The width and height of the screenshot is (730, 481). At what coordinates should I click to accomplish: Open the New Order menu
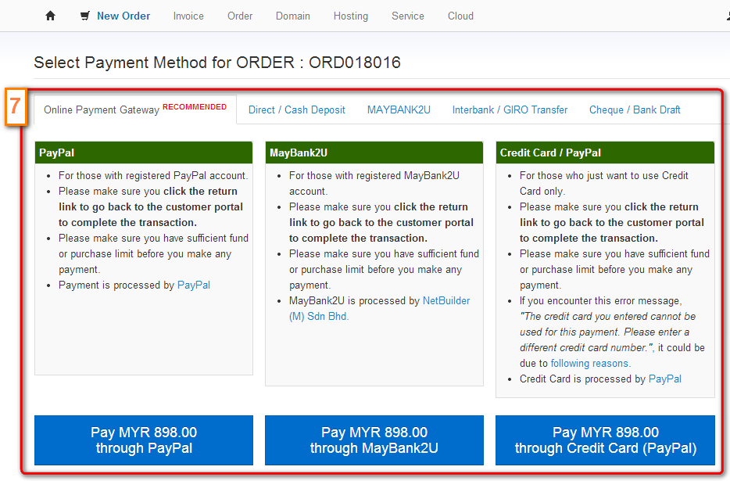click(x=123, y=16)
